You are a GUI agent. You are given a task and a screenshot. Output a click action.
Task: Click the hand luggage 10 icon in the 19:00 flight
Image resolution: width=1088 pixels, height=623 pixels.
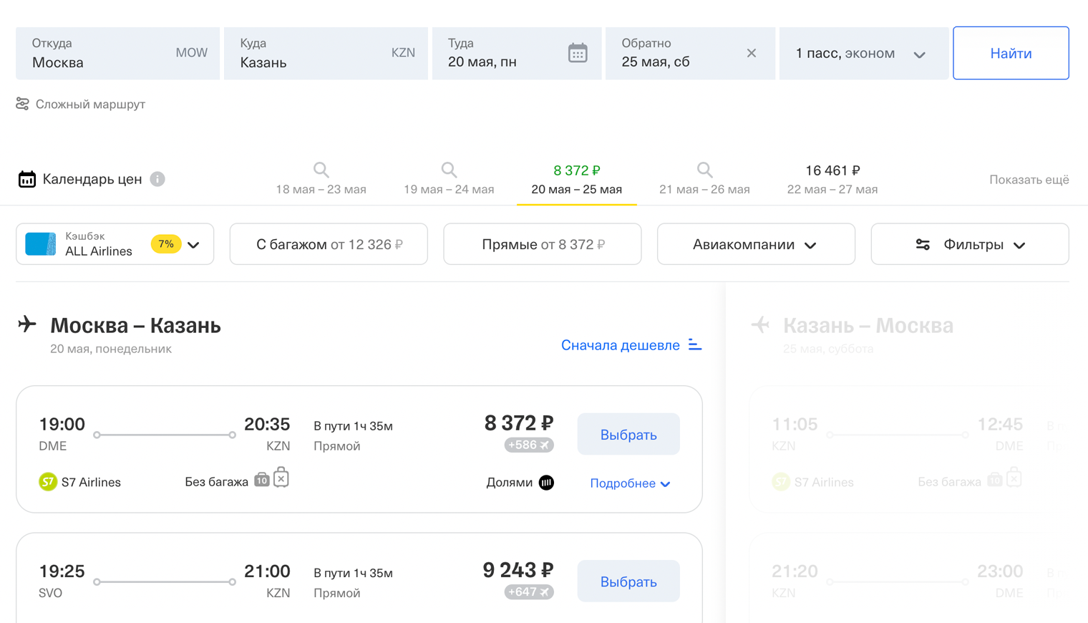pos(262,480)
